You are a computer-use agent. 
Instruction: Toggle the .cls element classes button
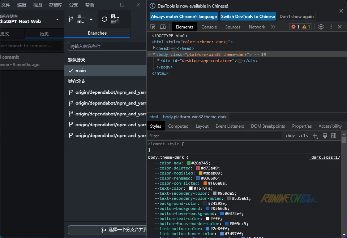click(303, 136)
